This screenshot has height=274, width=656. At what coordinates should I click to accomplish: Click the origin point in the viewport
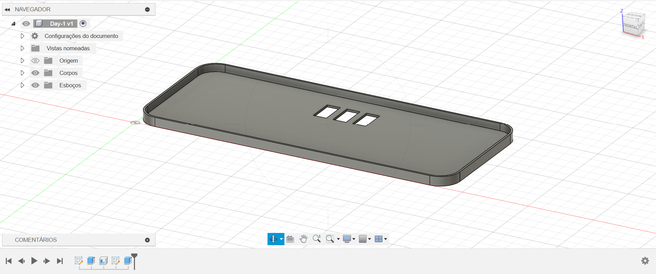click(135, 122)
